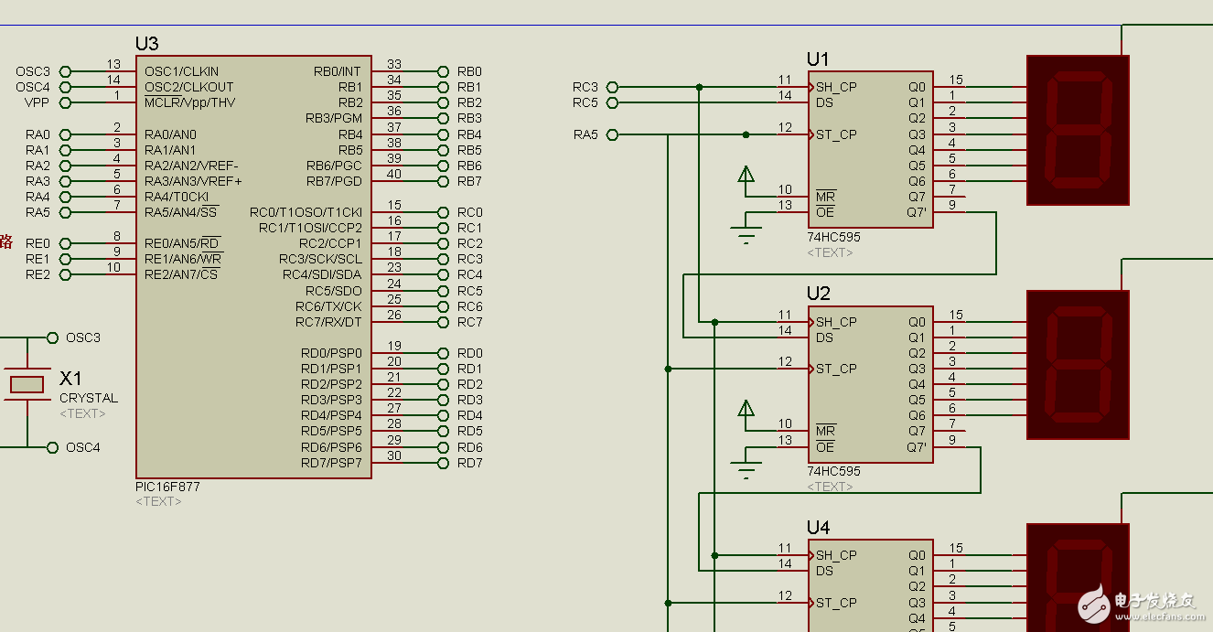The width and height of the screenshot is (1213, 632).
Task: Click the seven-segment display beside U2
Action: (x=1078, y=365)
